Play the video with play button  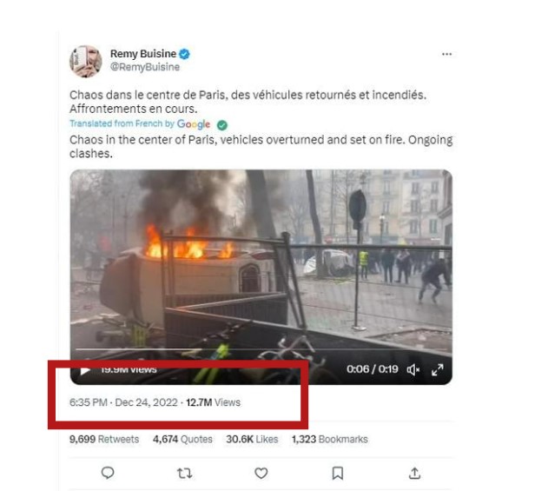[84, 370]
